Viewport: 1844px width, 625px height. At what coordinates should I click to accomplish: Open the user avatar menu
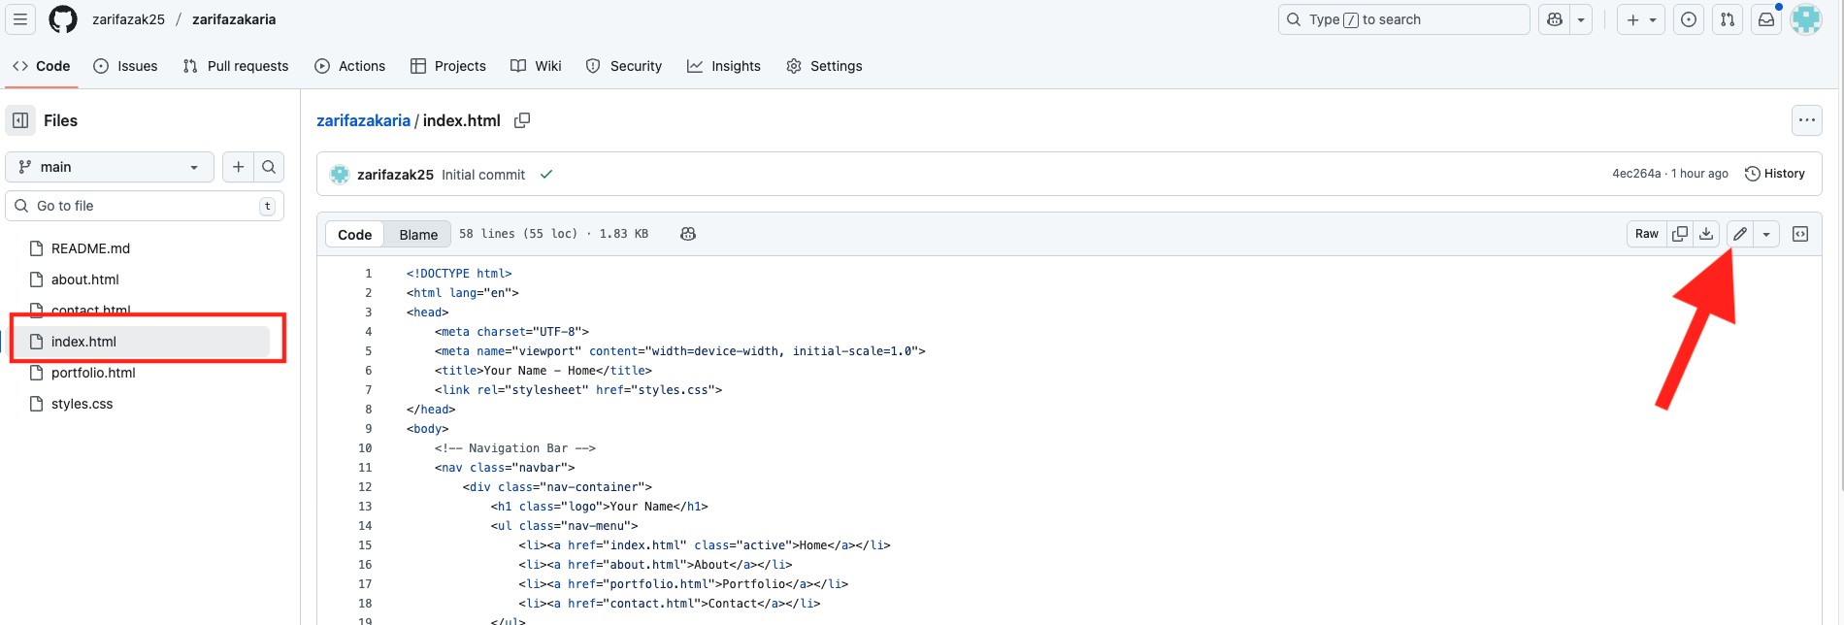coord(1806,19)
